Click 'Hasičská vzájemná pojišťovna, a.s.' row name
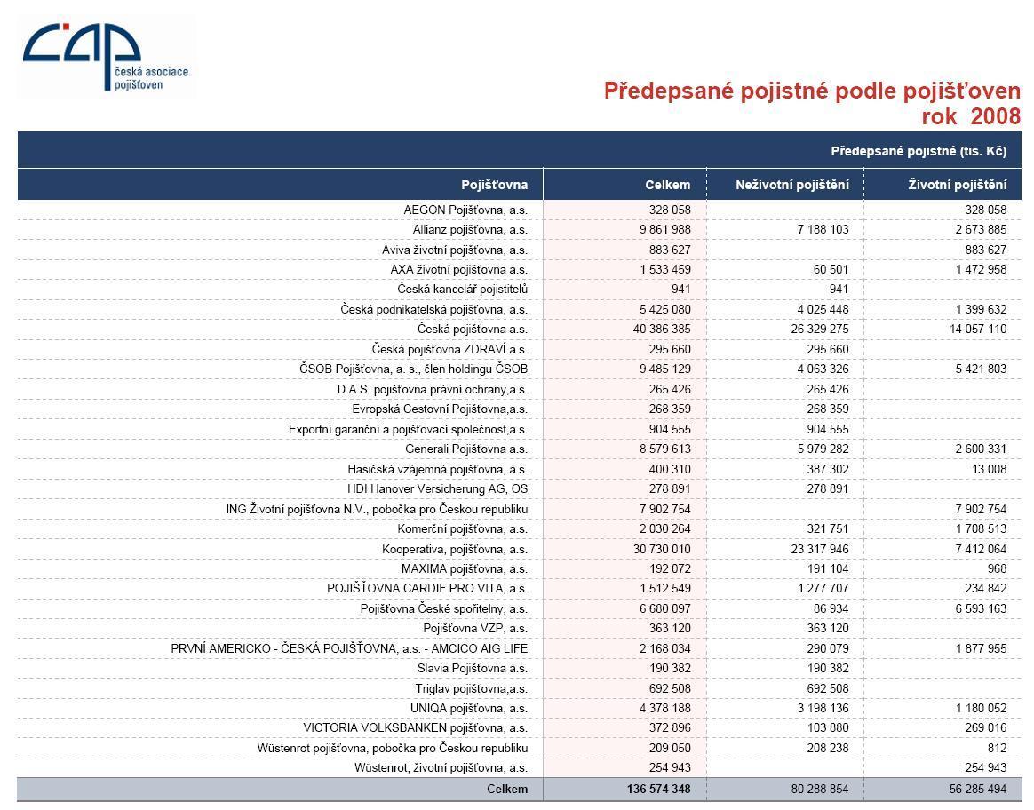This screenshot has height=810, width=1034. [x=438, y=469]
